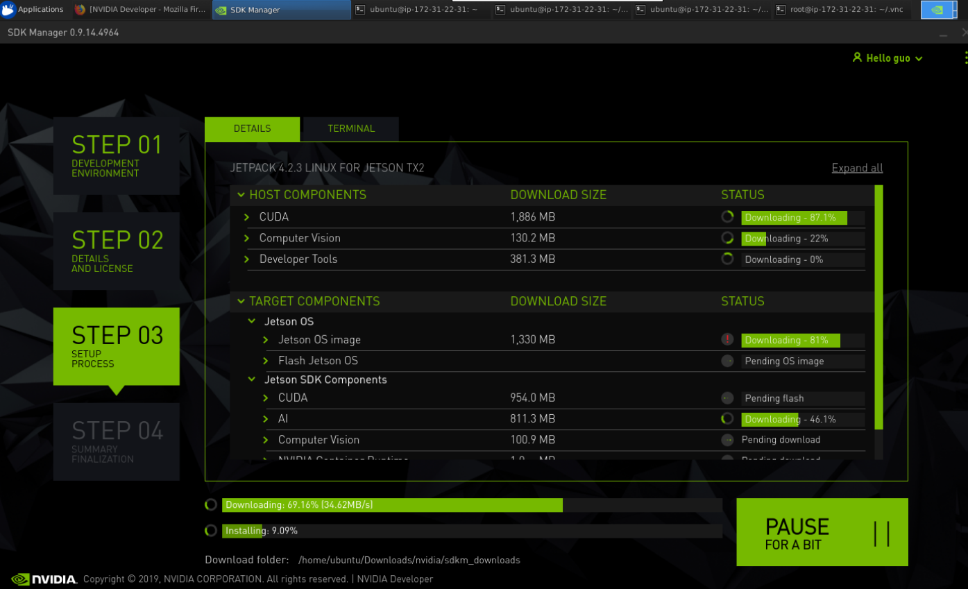968x589 pixels.
Task: Click the spinner beside the overall Downloading bar
Action: [x=211, y=505]
